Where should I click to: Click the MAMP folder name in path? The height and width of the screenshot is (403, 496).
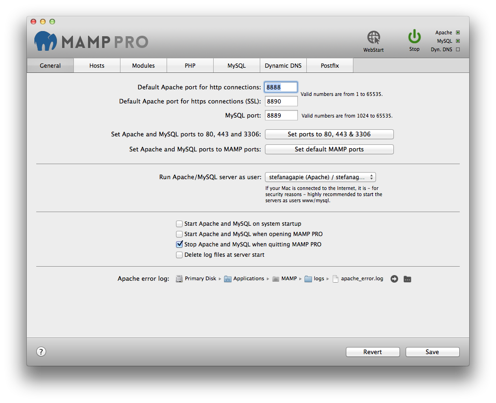[289, 278]
